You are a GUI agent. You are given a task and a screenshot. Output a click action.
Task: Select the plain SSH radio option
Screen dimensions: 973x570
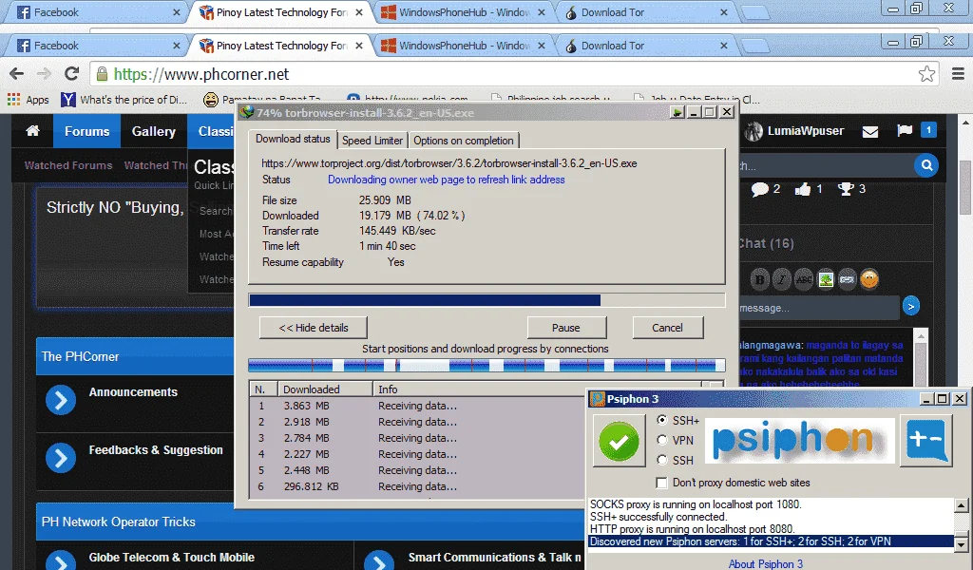(x=662, y=460)
